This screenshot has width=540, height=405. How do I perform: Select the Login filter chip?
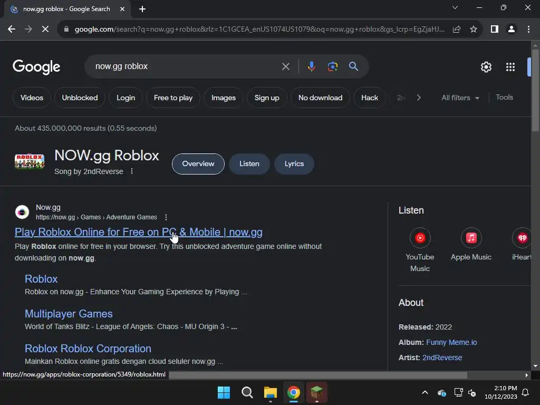tap(126, 98)
